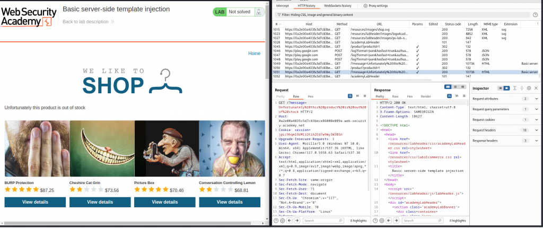Select the Response Hex tab
Image resolution: width=543 pixels, height=228 pixels.
tap(410, 97)
